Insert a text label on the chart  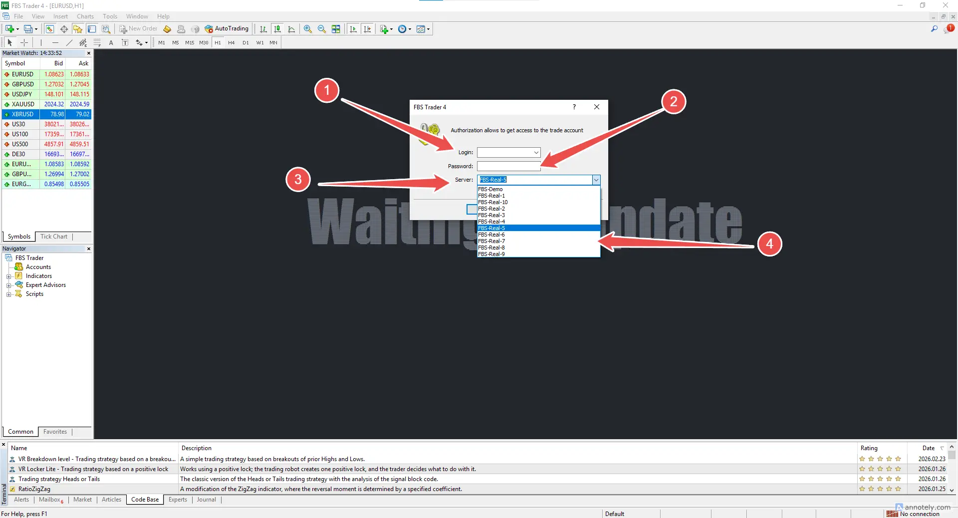point(125,42)
